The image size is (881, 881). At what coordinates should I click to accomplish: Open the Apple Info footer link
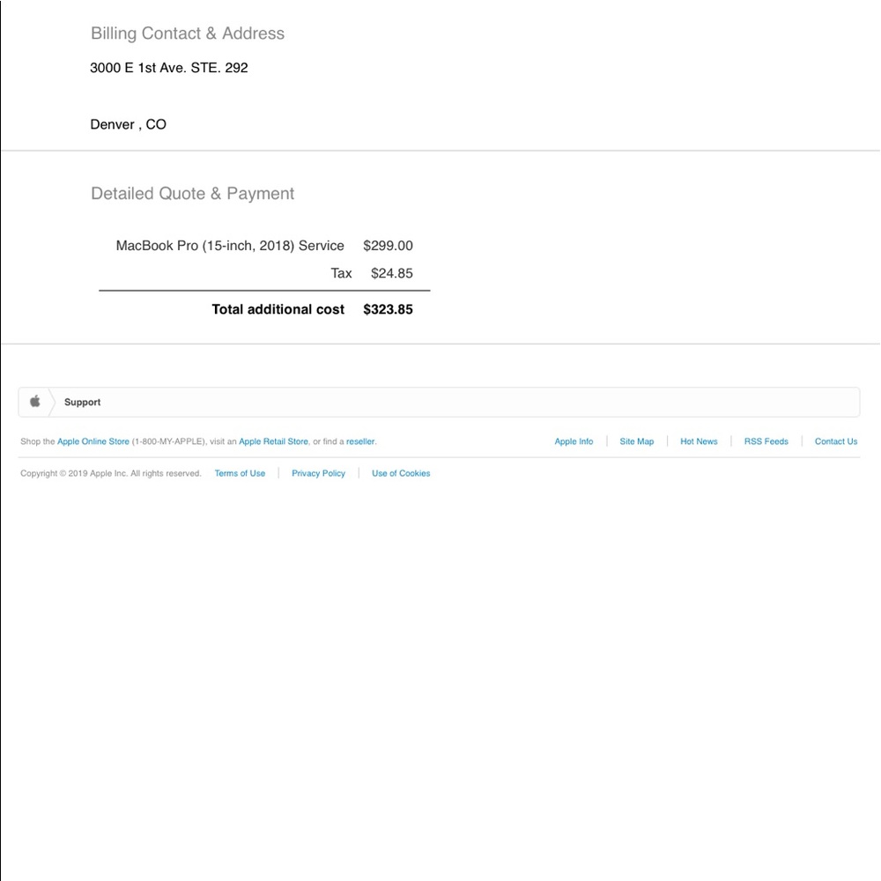574,441
